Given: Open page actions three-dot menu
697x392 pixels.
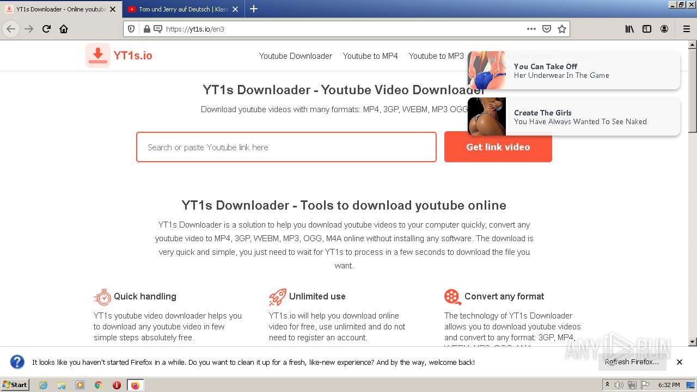Looking at the screenshot, I should 531,29.
